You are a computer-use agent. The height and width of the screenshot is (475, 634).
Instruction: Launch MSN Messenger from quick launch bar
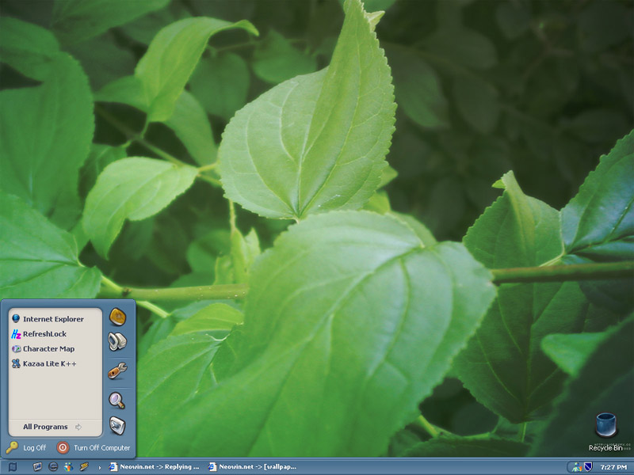pos(68,467)
